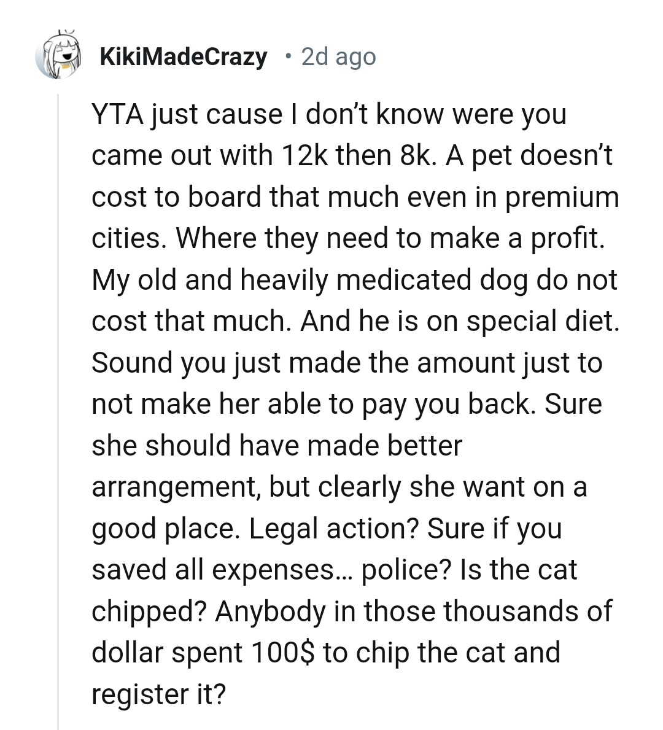Click the KikiMadeCrazy user avatar

click(58, 56)
